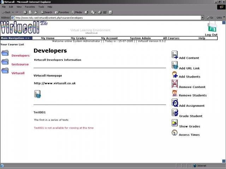Click the 'Test001' heading text
226x169 pixels.
pos(40,112)
